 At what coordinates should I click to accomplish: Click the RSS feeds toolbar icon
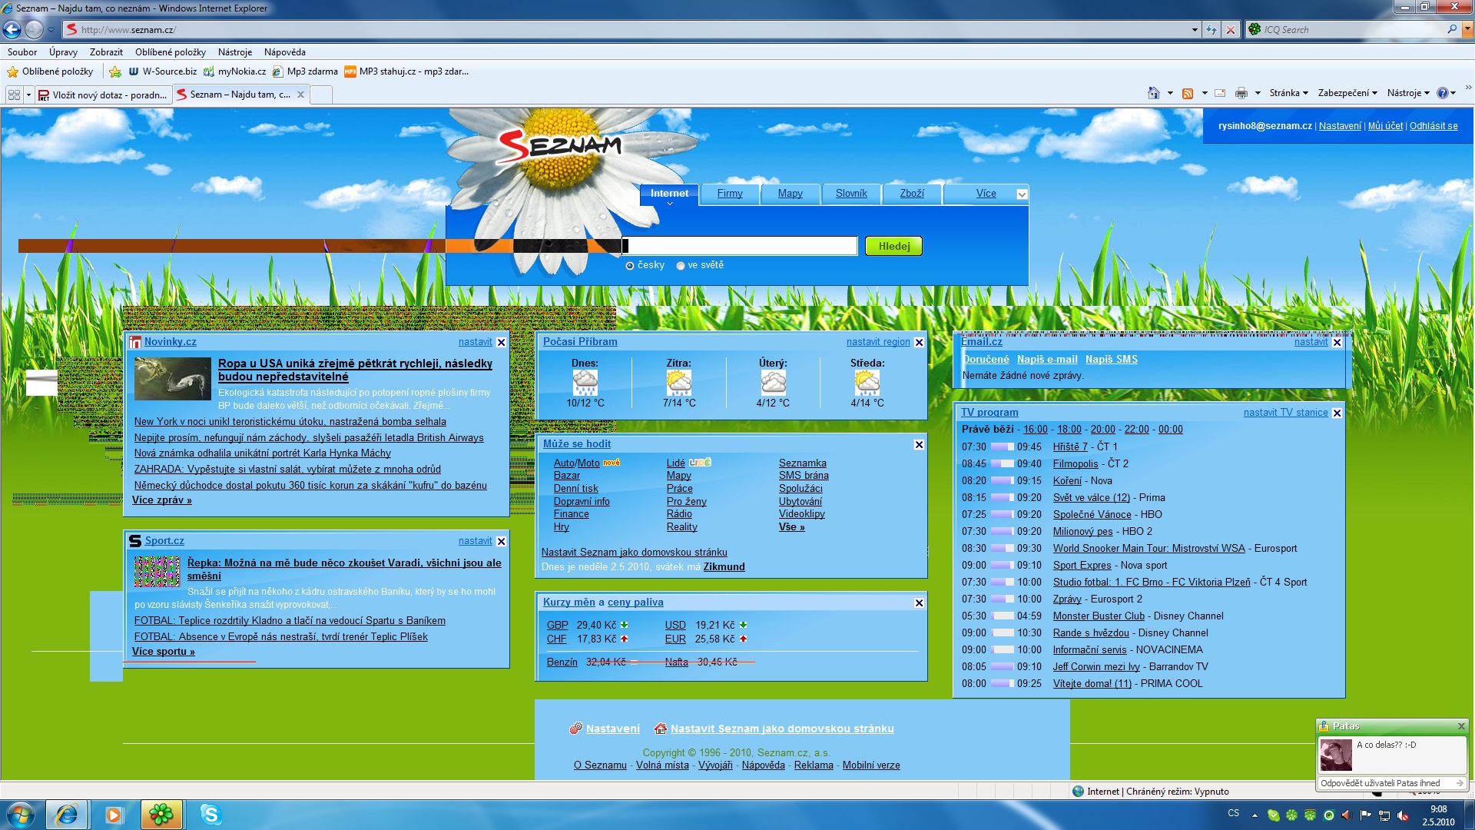(1188, 93)
